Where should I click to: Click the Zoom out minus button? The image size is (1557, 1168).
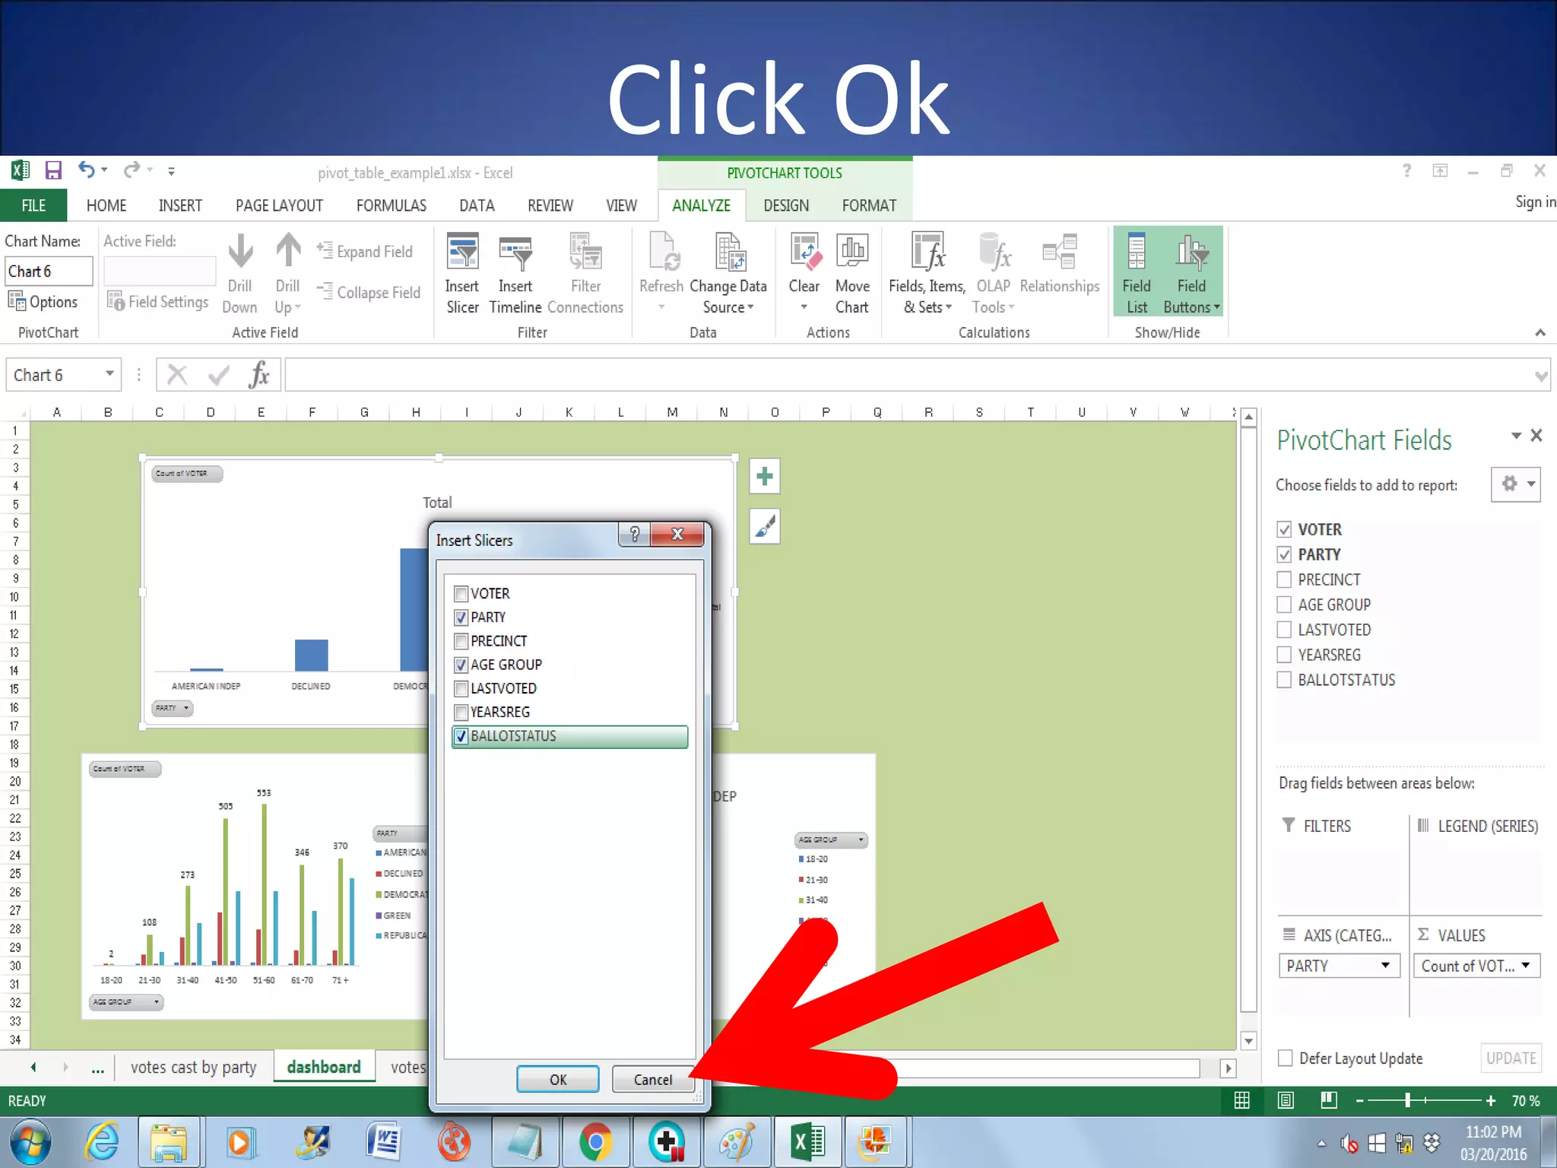(x=1359, y=1100)
